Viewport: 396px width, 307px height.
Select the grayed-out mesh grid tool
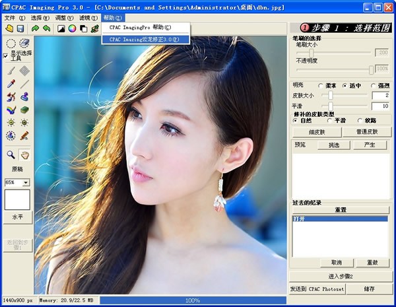click(24, 71)
